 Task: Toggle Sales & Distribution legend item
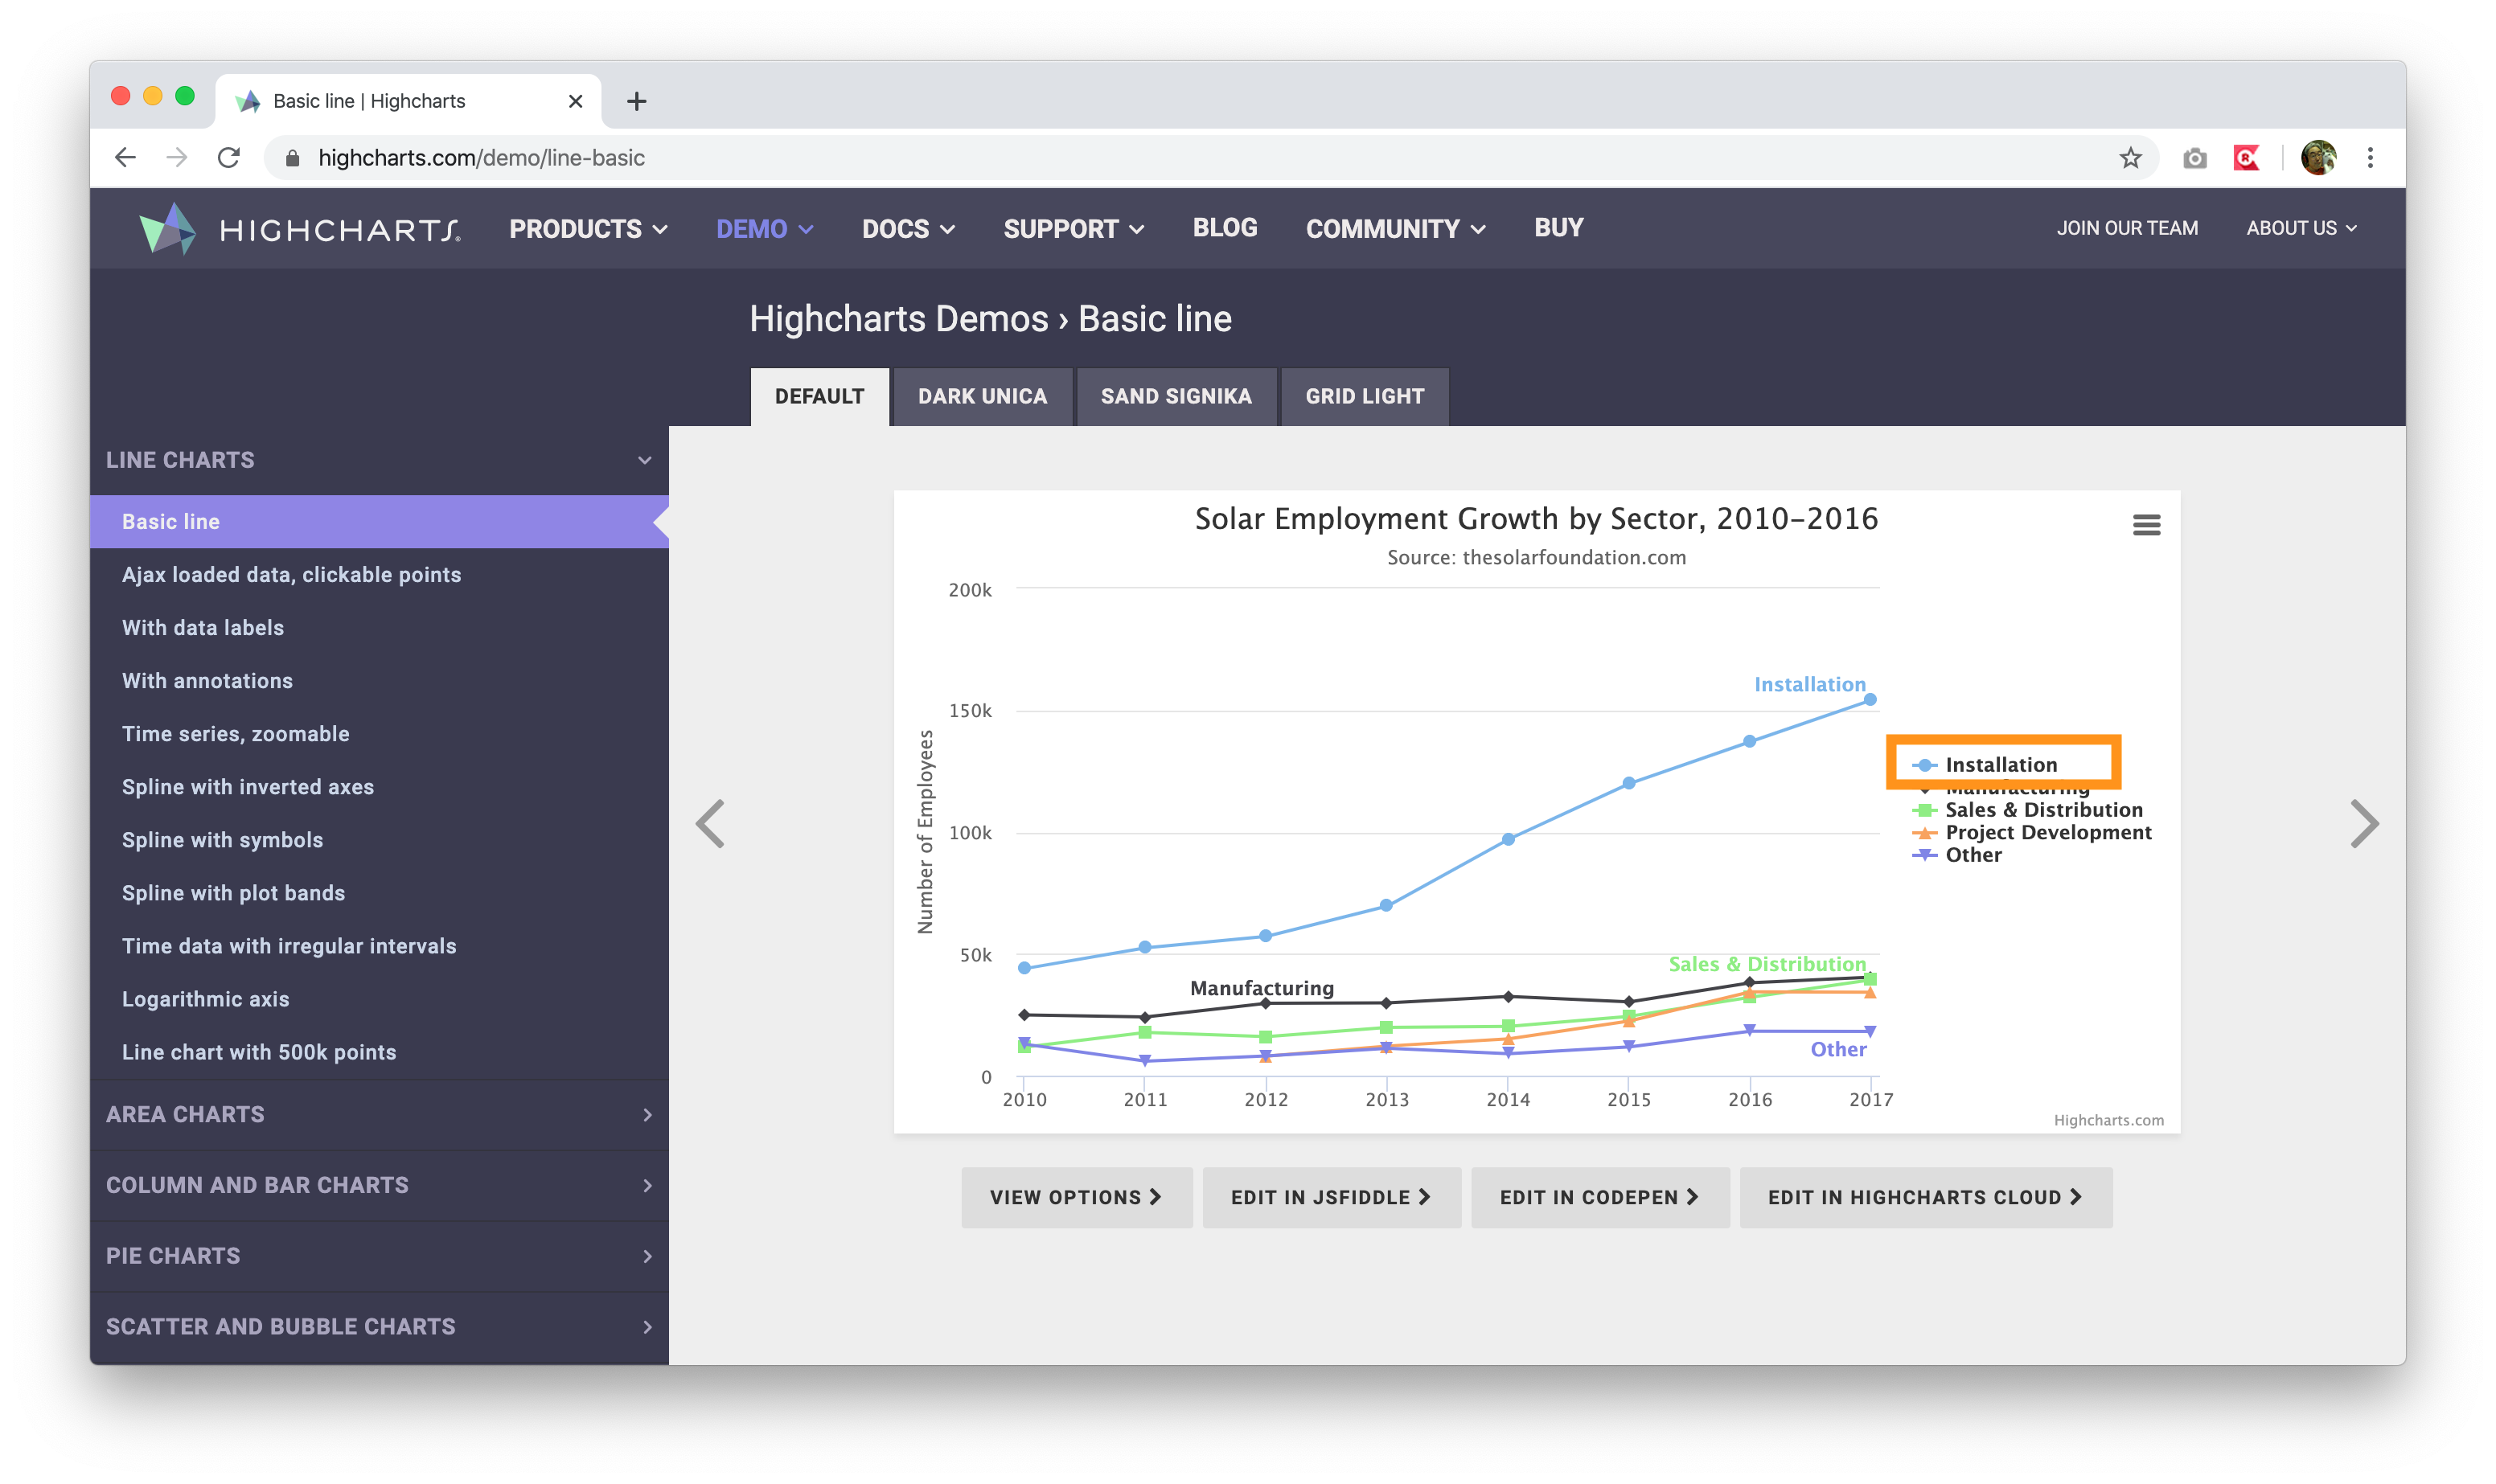(2043, 810)
